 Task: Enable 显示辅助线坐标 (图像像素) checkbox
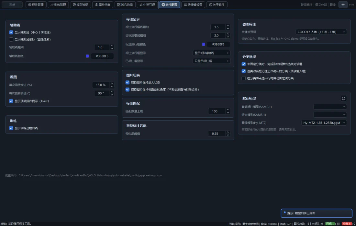point(11,39)
